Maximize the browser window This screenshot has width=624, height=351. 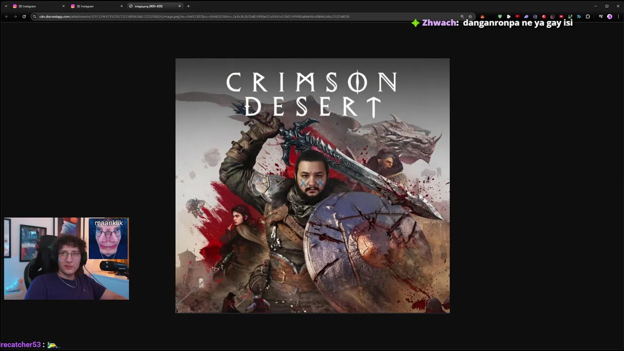(607, 6)
